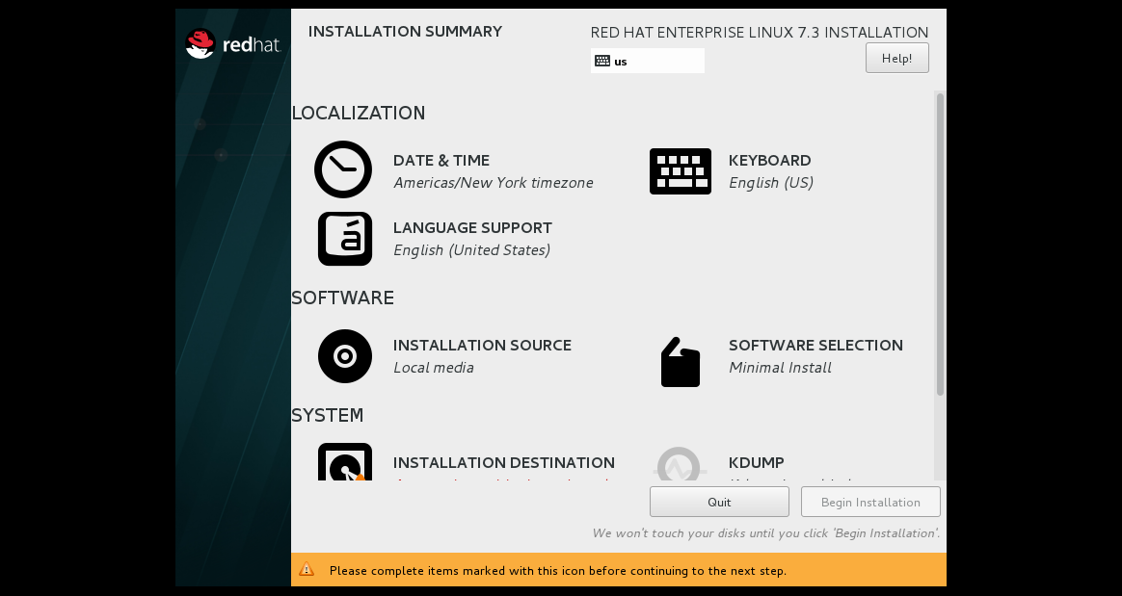The height and width of the screenshot is (596, 1122).
Task: Click the vertical scrollbar thumb
Action: pos(940,244)
